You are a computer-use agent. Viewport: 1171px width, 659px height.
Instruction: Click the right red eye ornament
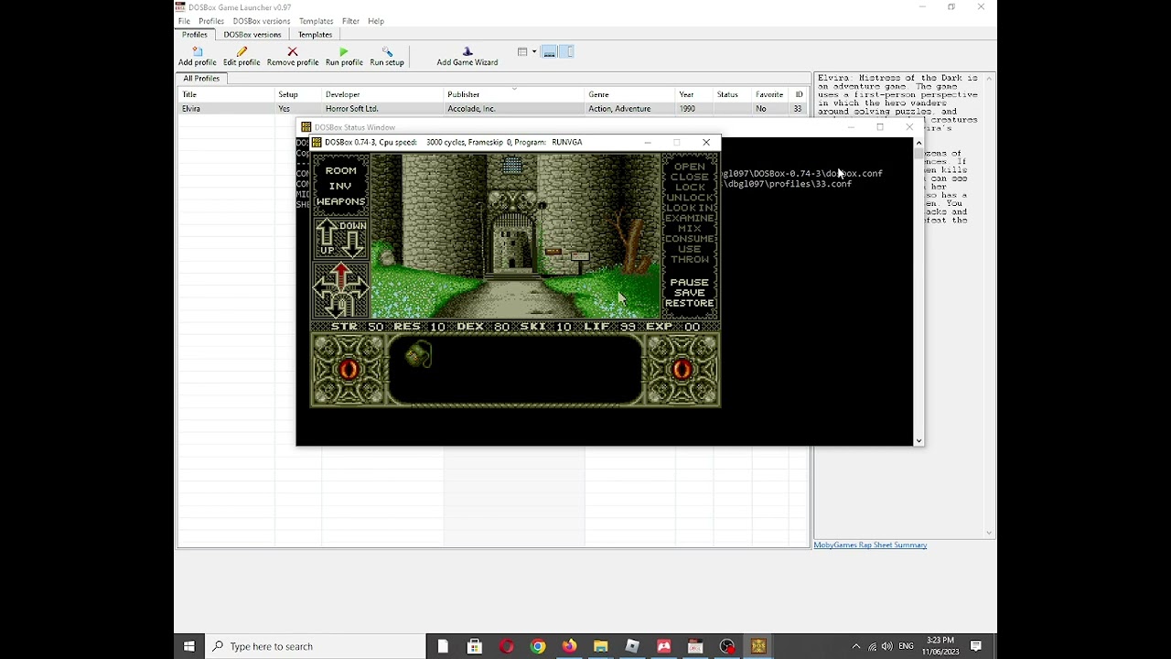(x=682, y=370)
